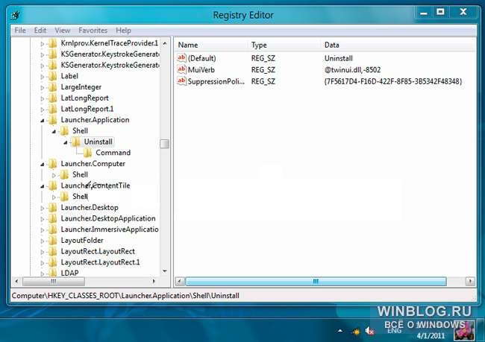Click the Launcher.Computer folder icon
Viewport: 485px width, 342px height.
coord(53,164)
